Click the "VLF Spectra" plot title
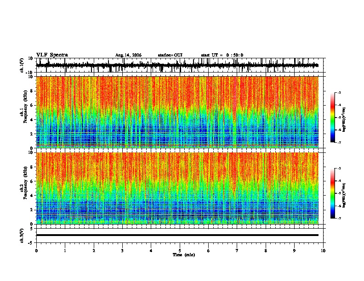364x281 pixels. click(x=52, y=55)
